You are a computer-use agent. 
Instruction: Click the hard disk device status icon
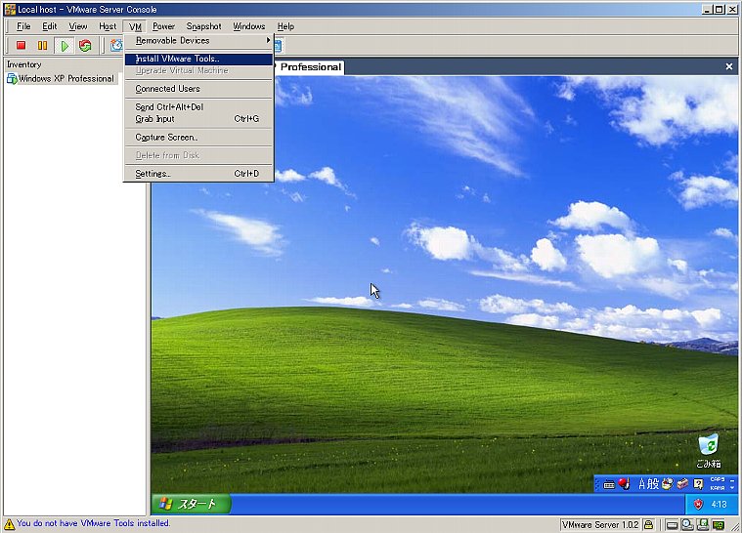point(672,525)
